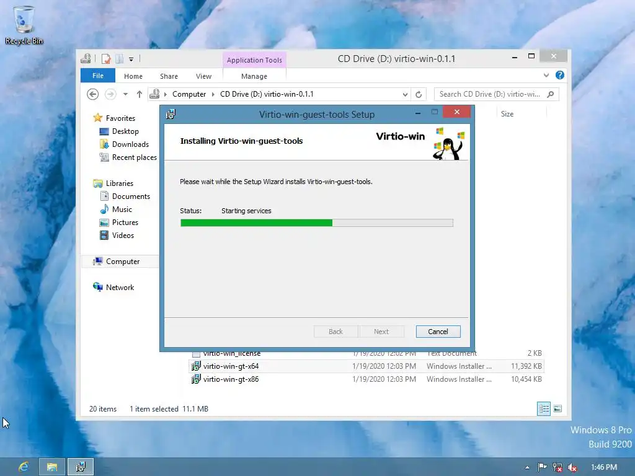Click the disabled Next button
This screenshot has width=635, height=476.
coord(381,332)
